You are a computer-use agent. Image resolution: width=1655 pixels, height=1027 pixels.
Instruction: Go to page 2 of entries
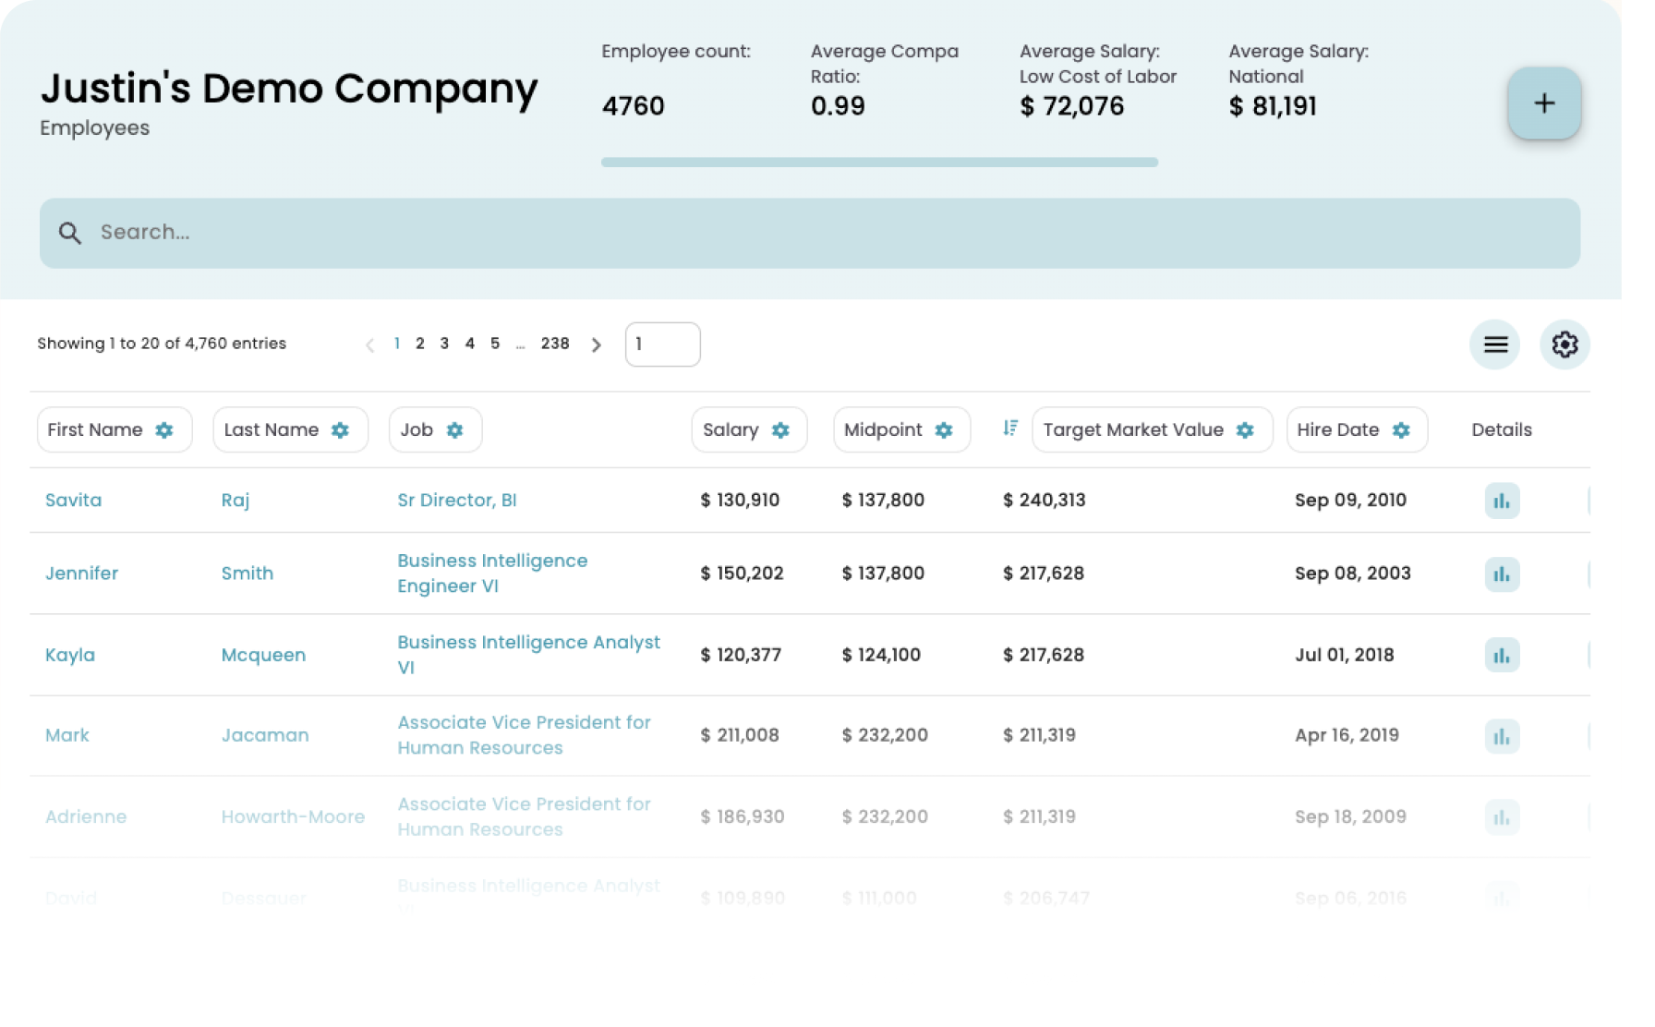coord(420,344)
